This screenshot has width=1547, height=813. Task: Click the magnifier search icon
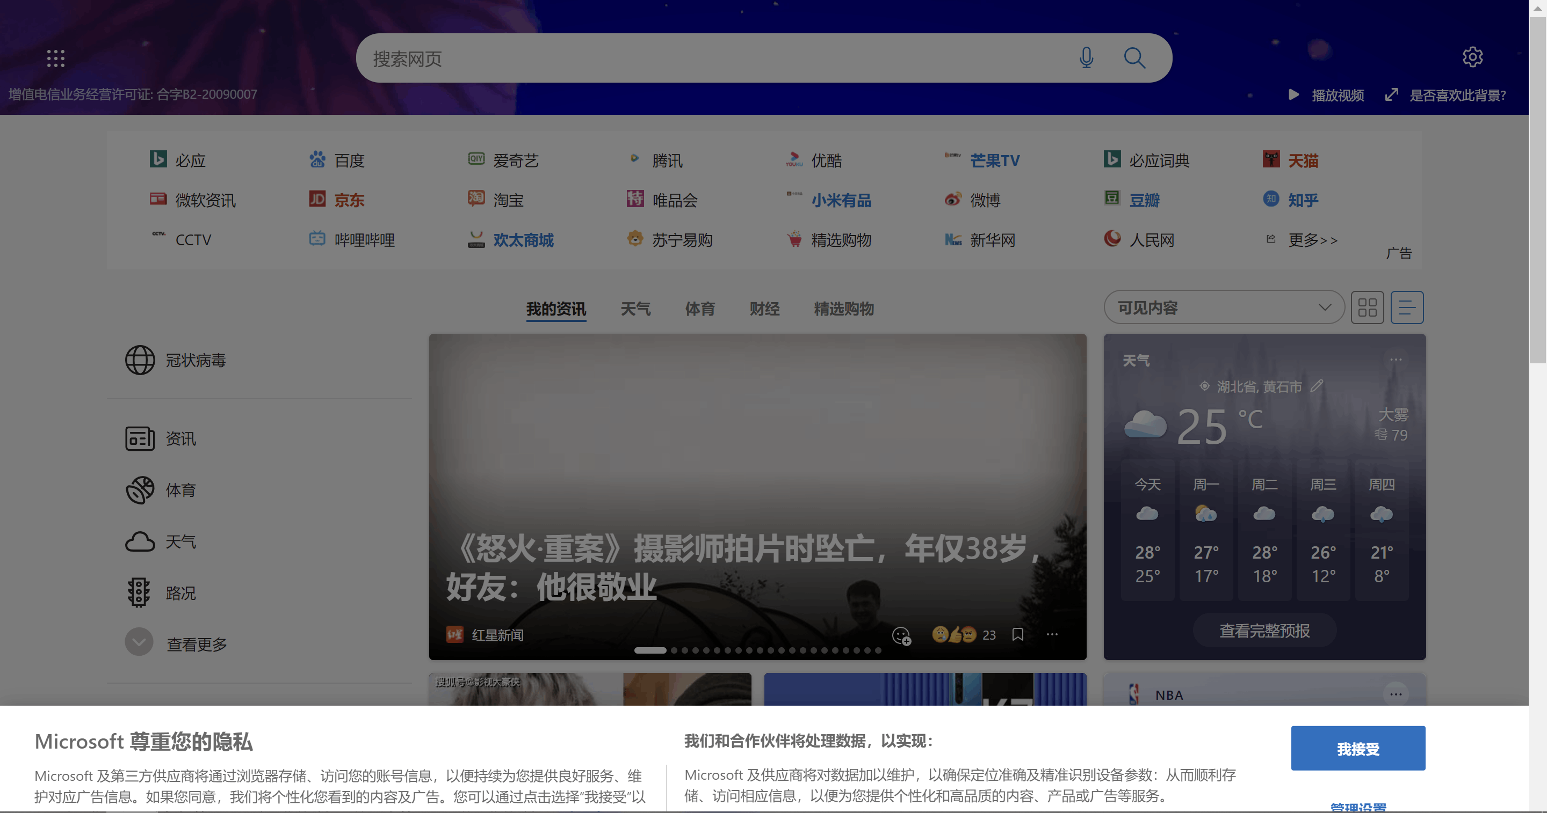coord(1134,58)
